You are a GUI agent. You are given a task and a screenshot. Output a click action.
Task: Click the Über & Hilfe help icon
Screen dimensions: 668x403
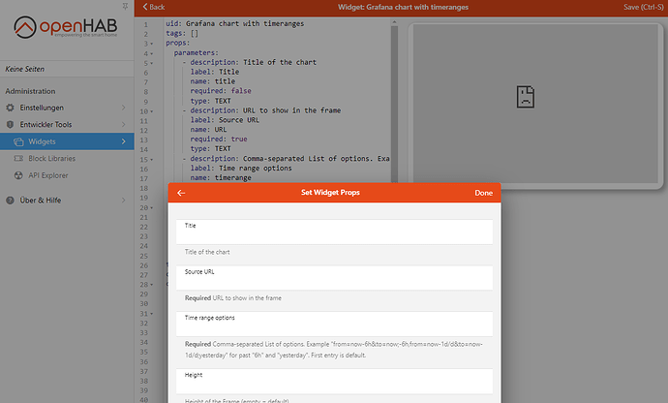pos(10,200)
